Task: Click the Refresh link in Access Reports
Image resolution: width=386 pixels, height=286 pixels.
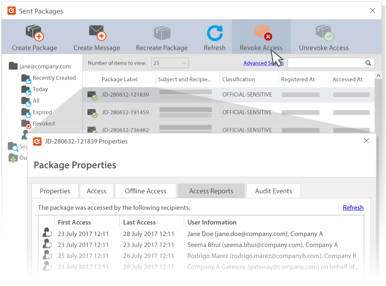Action: 353,208
